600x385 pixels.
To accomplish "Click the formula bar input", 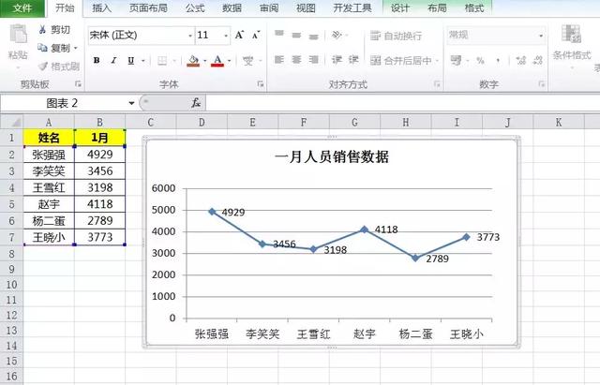I will tap(402, 103).
